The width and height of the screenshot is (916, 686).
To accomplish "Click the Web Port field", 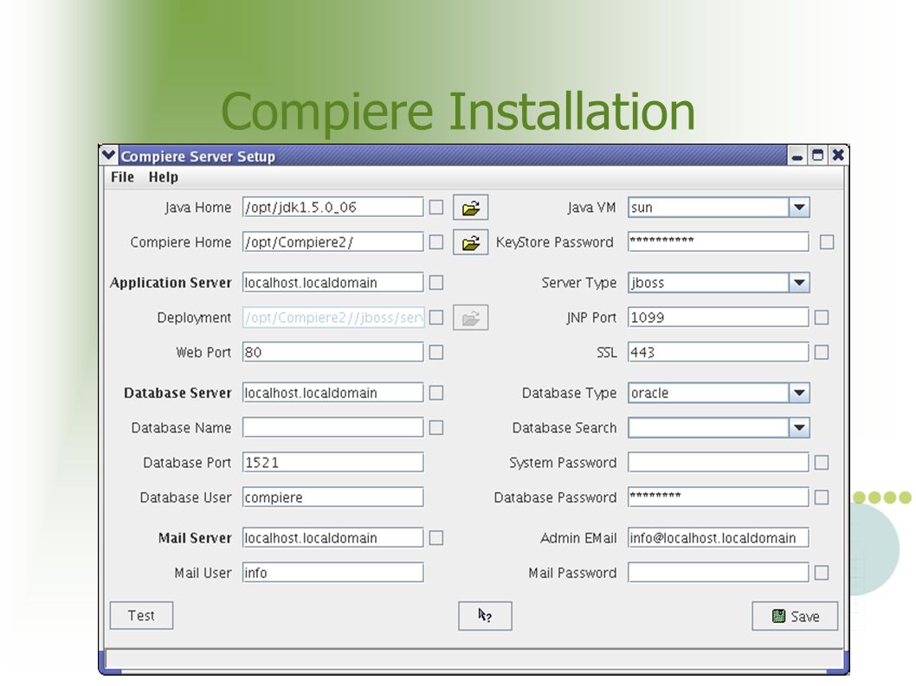I will click(x=333, y=352).
